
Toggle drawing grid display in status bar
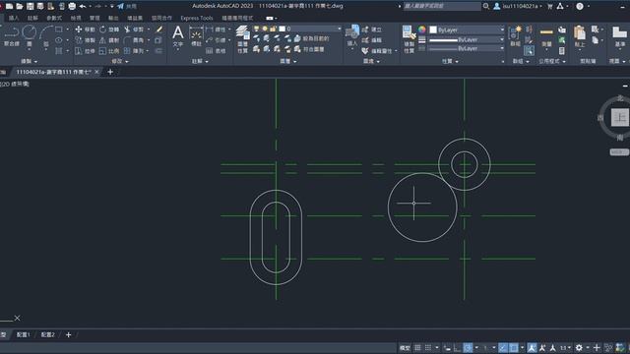417,347
